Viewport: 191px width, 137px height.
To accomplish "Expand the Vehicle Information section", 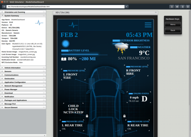I will (x=23, y=68).
